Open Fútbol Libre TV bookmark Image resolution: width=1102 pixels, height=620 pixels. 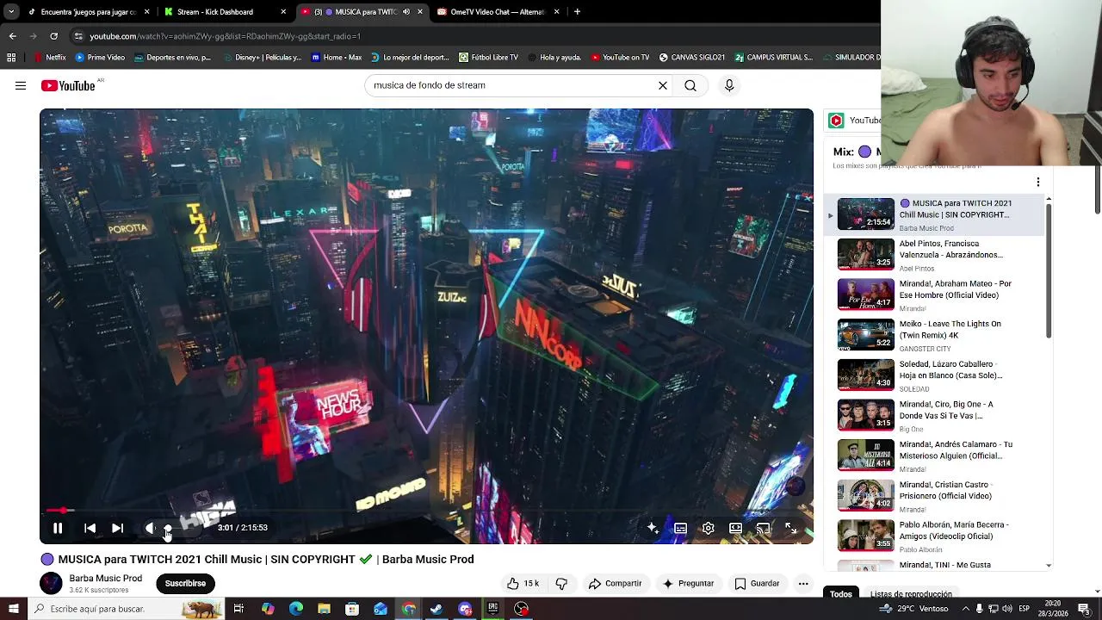489,58
